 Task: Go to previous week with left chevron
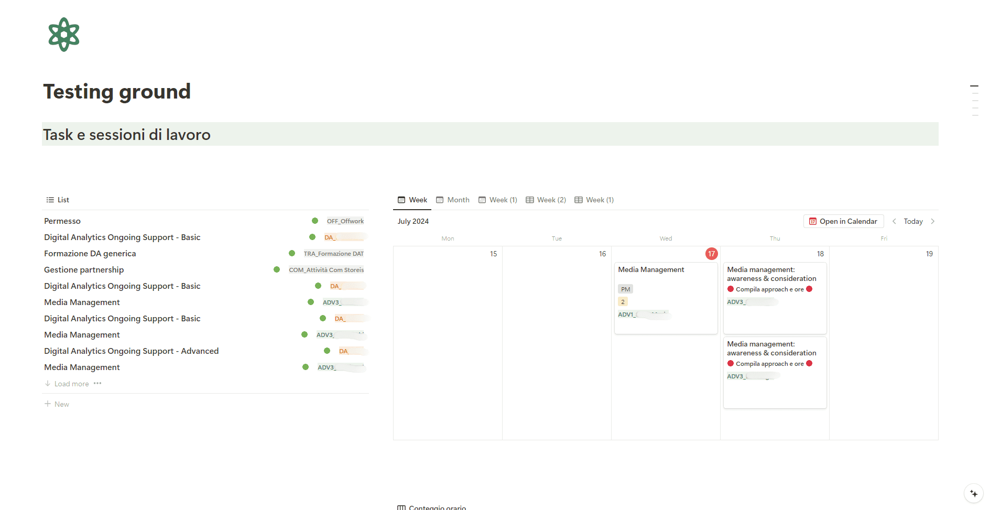coord(894,221)
